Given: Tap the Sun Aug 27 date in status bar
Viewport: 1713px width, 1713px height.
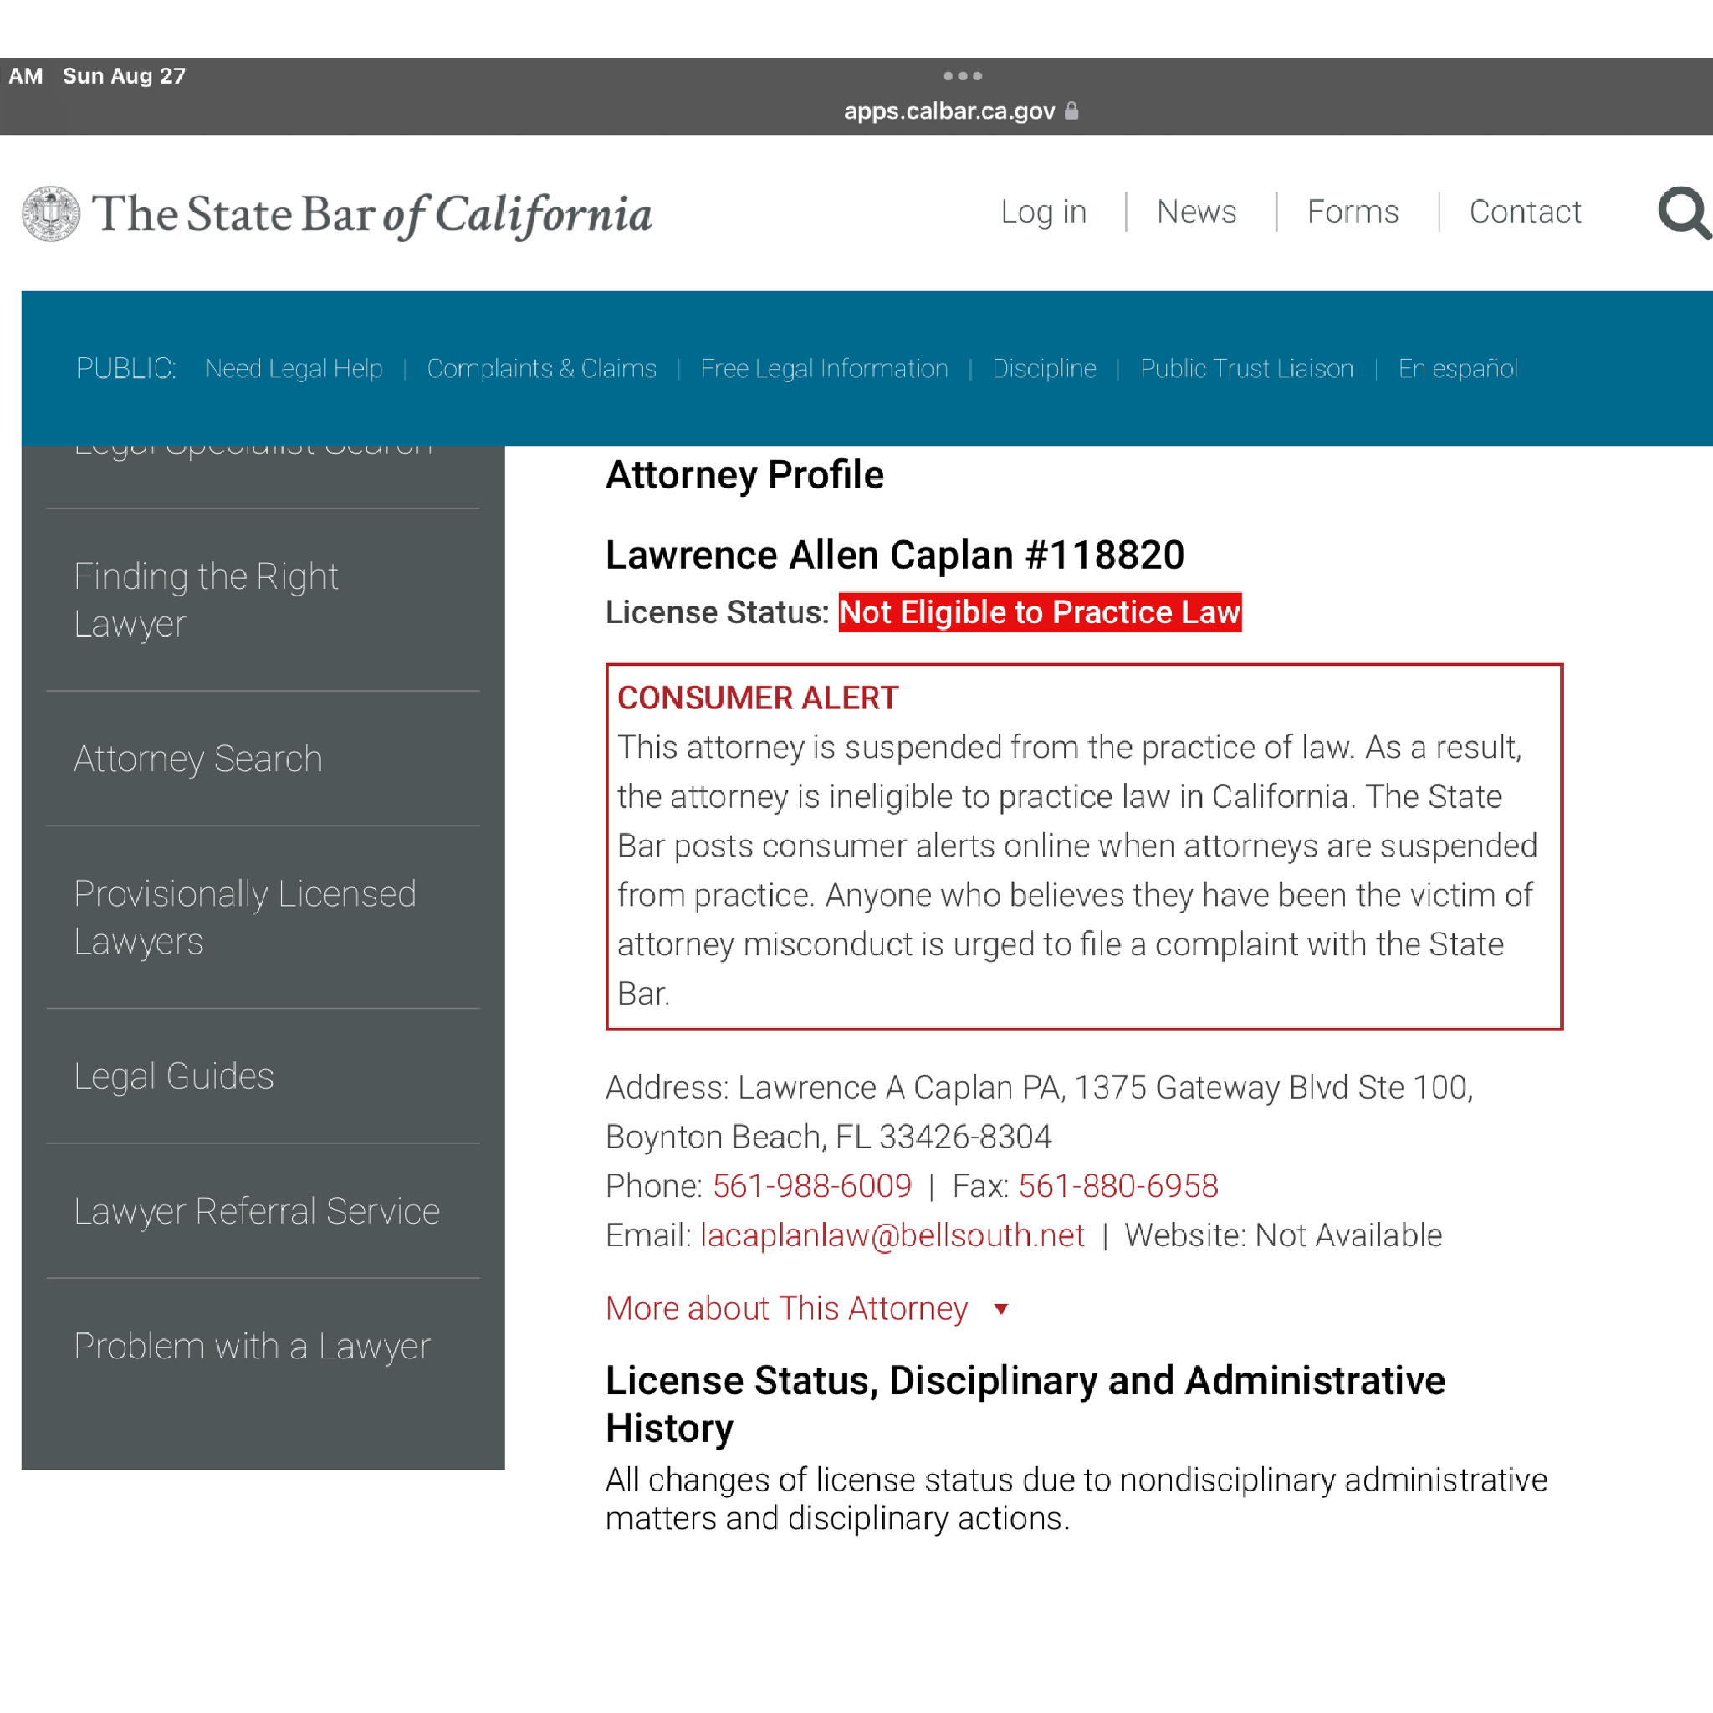Looking at the screenshot, I should pyautogui.click(x=124, y=76).
